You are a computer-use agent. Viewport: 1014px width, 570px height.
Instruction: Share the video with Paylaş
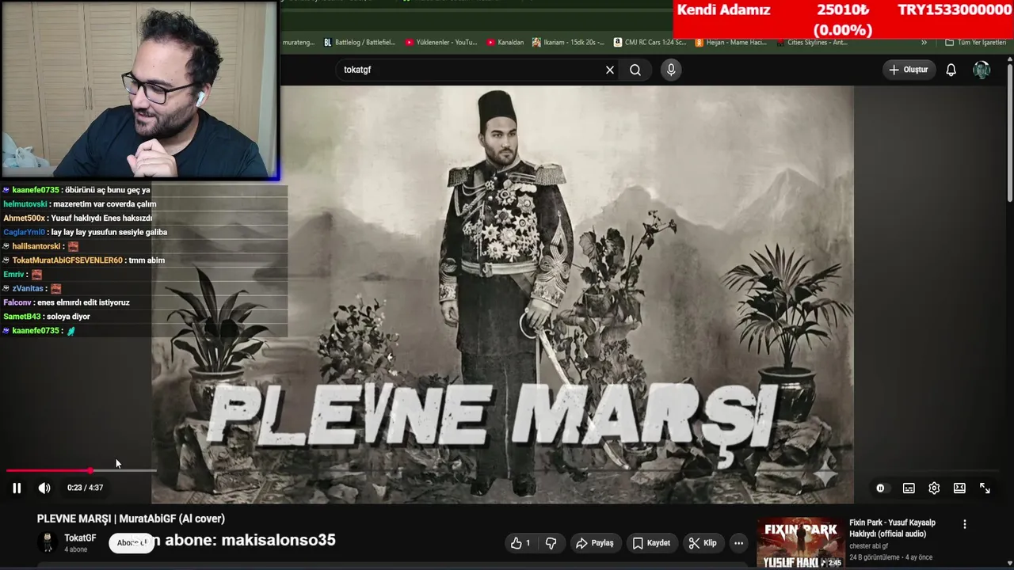(x=595, y=543)
